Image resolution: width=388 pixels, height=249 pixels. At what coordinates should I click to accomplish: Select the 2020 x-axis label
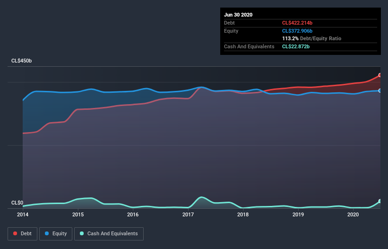353,214
